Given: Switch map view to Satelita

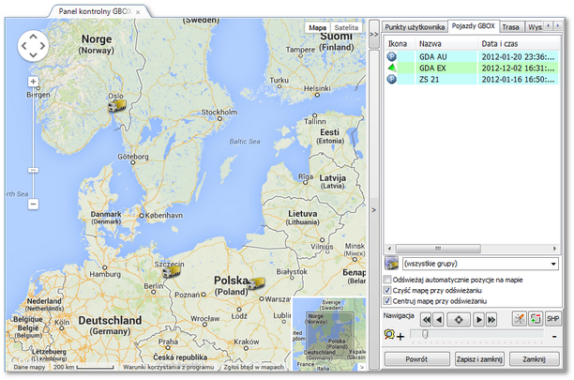Looking at the screenshot, I should tap(346, 27).
